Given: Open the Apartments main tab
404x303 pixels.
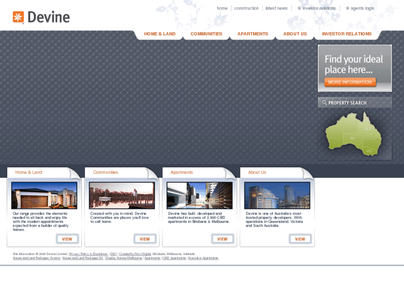Looking at the screenshot, I should coord(253,34).
